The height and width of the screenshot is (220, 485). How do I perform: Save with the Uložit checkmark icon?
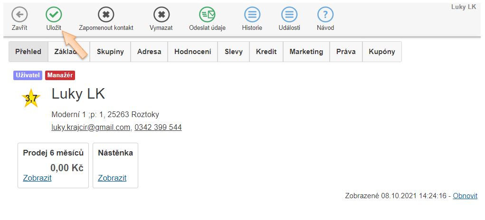54,15
